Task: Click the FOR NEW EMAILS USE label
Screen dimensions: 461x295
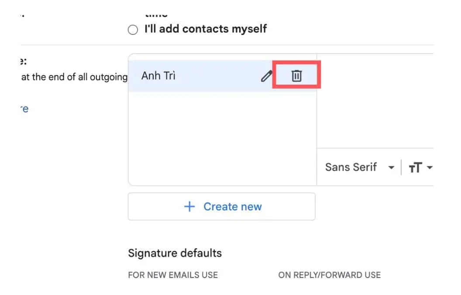Action: tap(173, 275)
